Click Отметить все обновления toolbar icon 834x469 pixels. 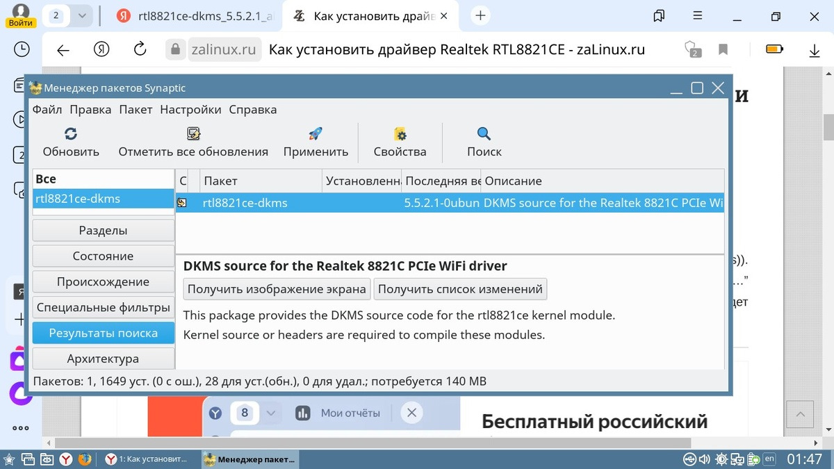(x=193, y=134)
